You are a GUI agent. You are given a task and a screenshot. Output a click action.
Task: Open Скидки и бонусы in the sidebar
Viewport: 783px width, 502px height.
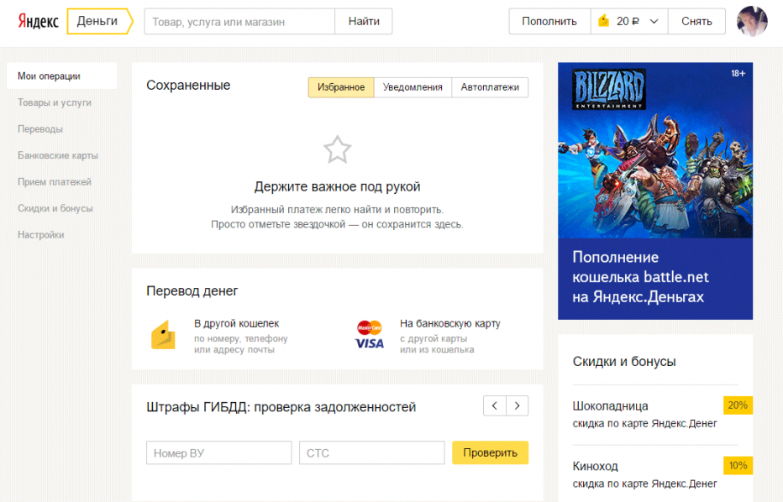[x=55, y=208]
